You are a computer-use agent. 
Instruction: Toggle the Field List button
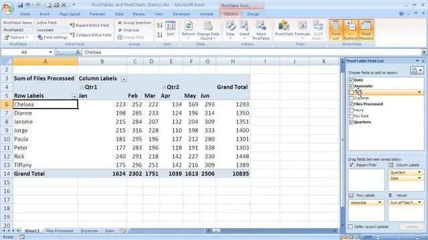tap(336, 30)
